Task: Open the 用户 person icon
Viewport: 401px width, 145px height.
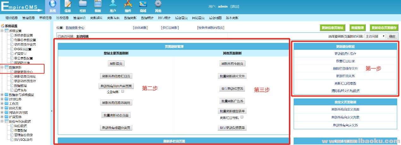Action: click(x=113, y=4)
